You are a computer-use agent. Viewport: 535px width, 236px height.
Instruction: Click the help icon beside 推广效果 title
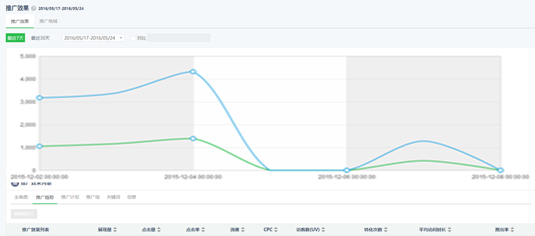tap(34, 9)
